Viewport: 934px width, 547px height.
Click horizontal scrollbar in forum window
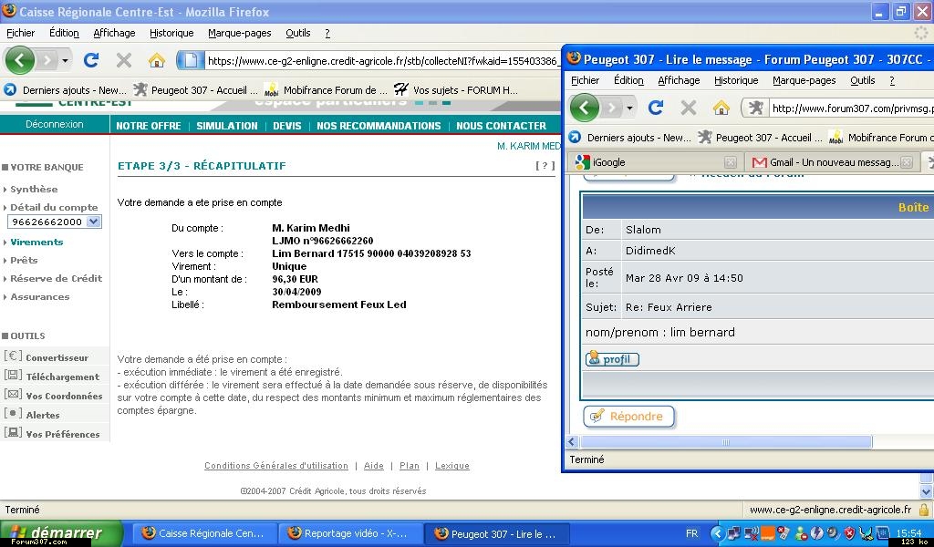725,441
